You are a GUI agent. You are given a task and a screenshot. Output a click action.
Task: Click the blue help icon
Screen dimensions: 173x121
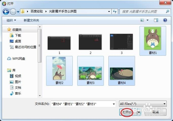[x=165, y=20]
